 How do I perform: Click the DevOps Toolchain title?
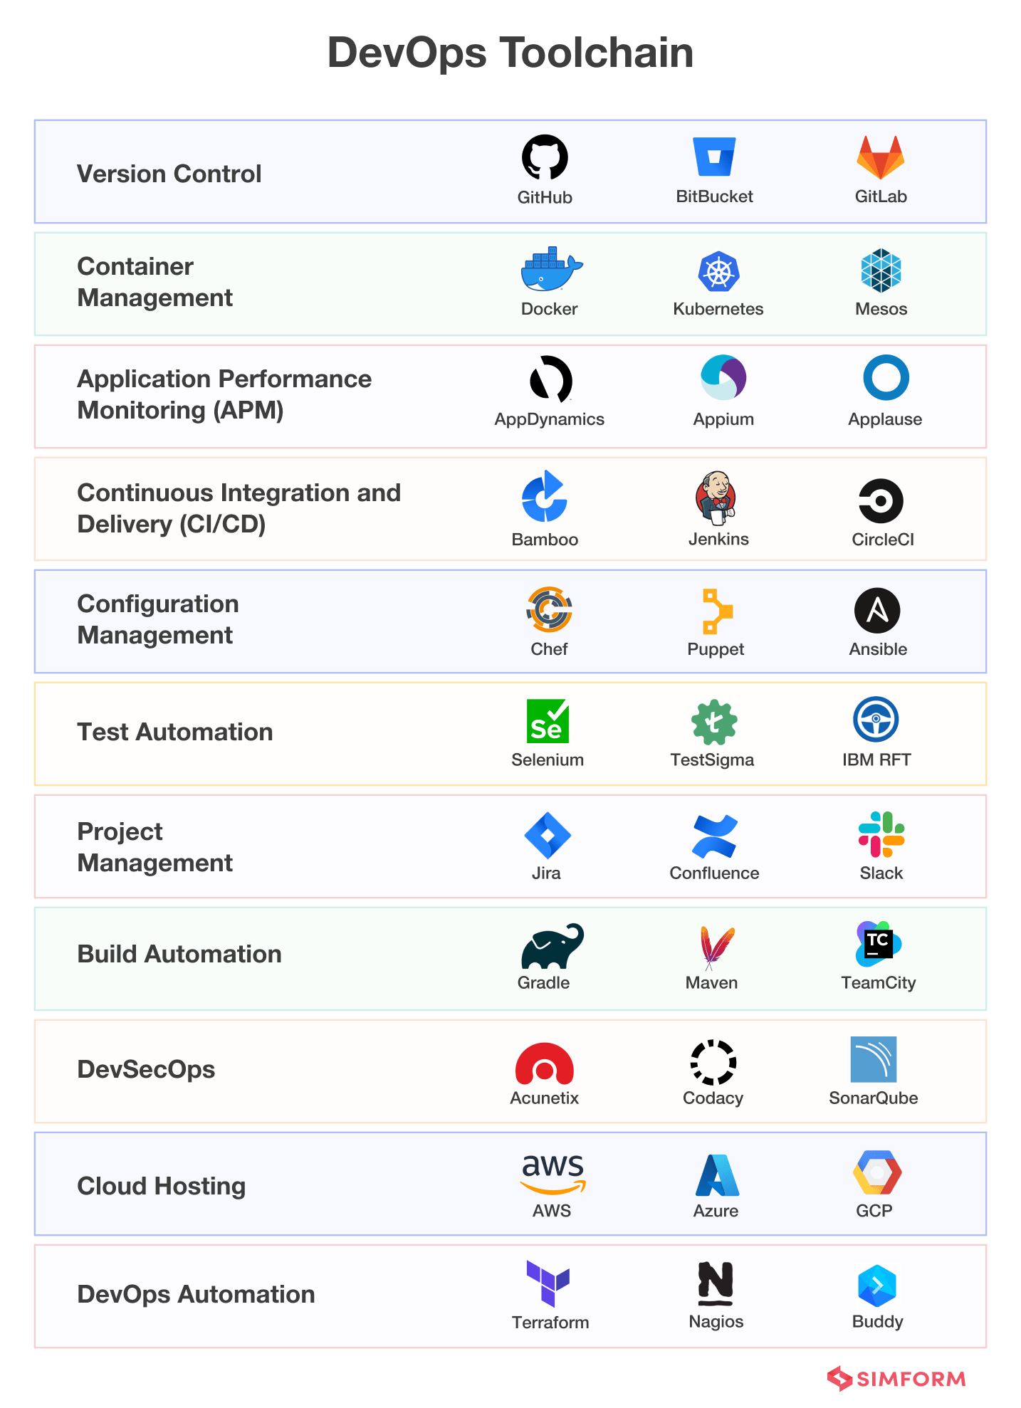(510, 53)
